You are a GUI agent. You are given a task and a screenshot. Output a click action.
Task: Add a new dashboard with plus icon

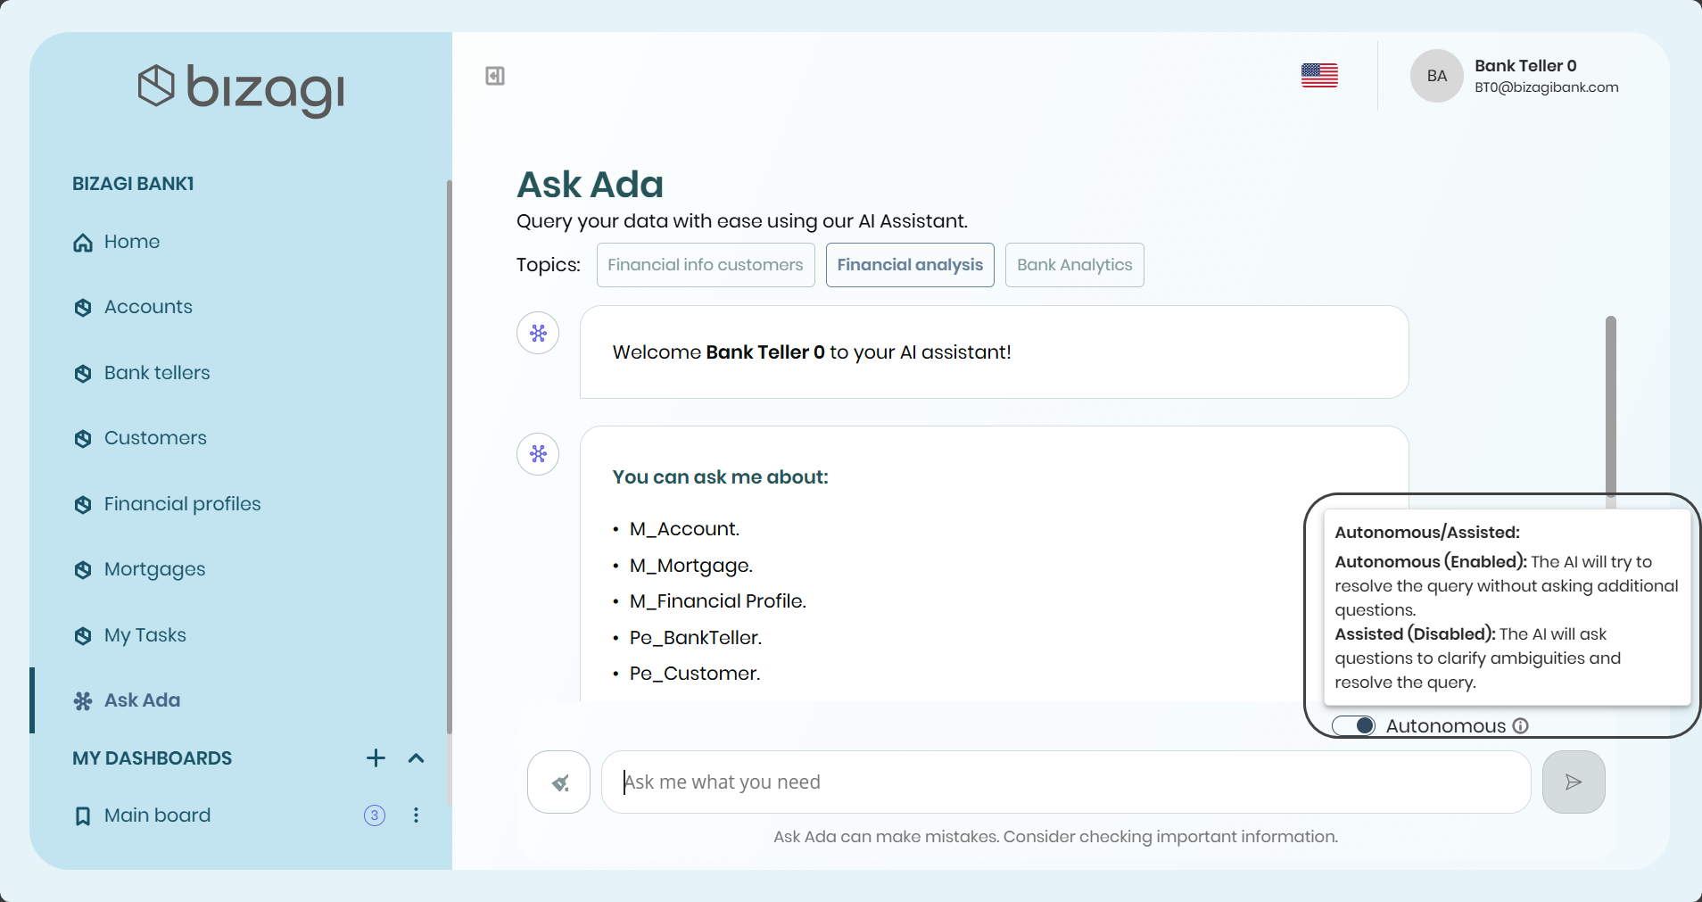[x=376, y=758]
